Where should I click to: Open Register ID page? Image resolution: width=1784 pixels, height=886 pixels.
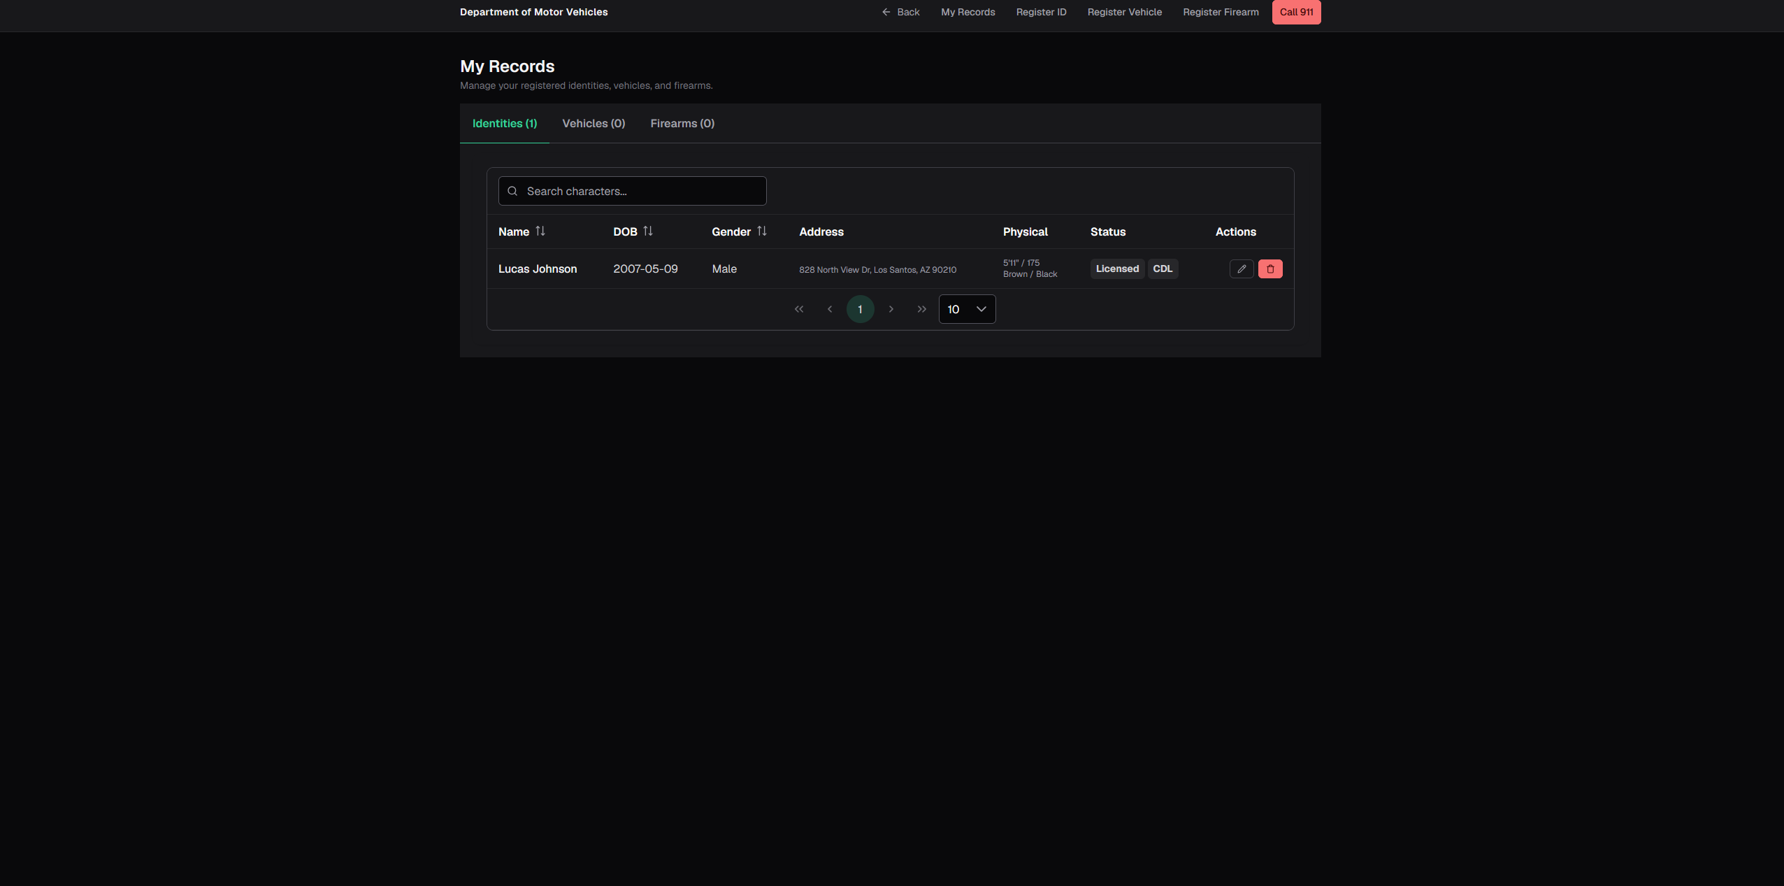(1041, 12)
